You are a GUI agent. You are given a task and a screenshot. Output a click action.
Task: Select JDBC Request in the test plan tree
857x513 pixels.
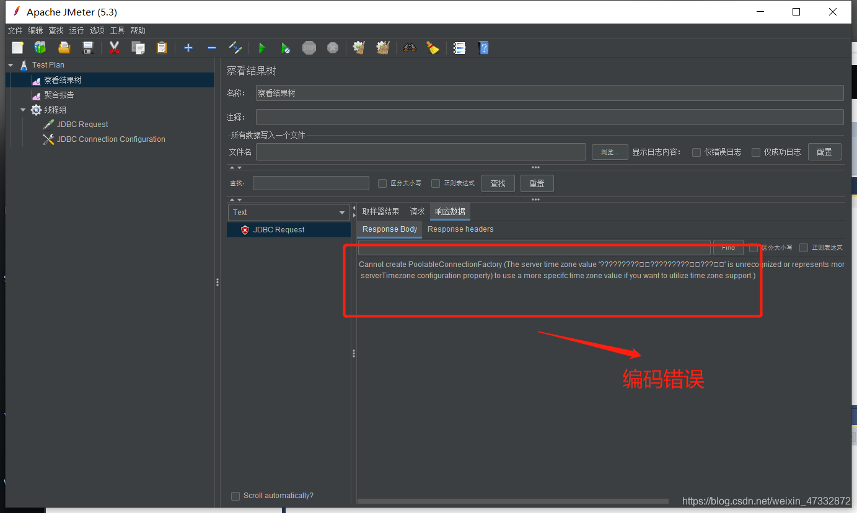(x=82, y=125)
